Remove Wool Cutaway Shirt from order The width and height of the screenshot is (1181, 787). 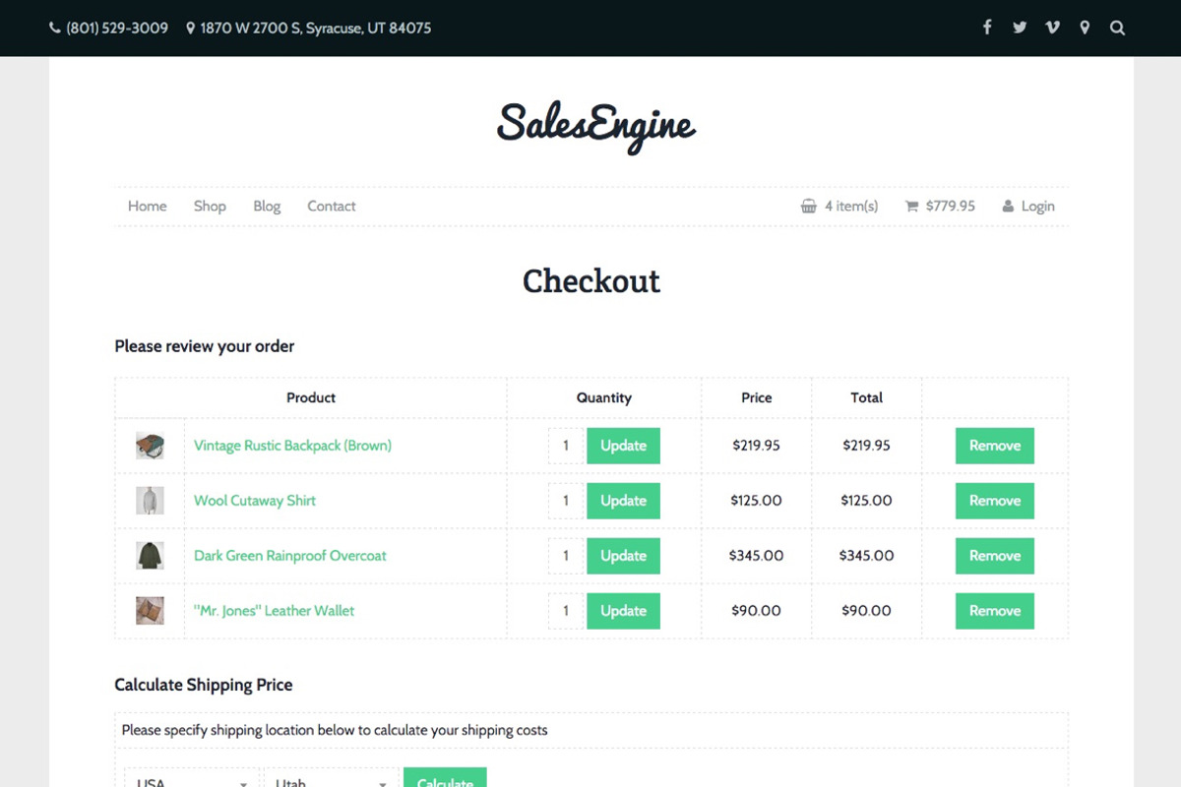(x=995, y=501)
